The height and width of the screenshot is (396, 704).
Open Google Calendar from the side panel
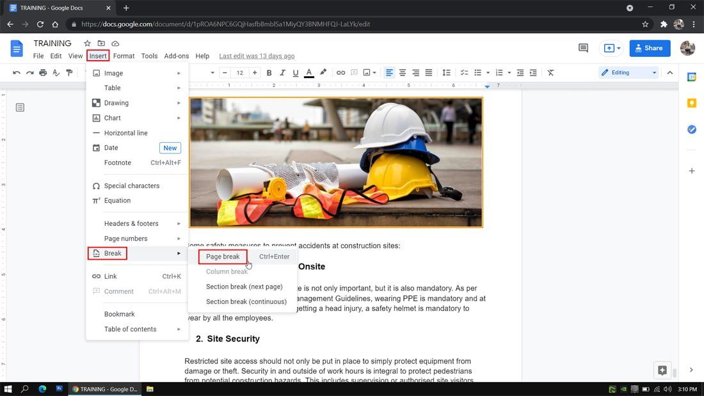691,76
